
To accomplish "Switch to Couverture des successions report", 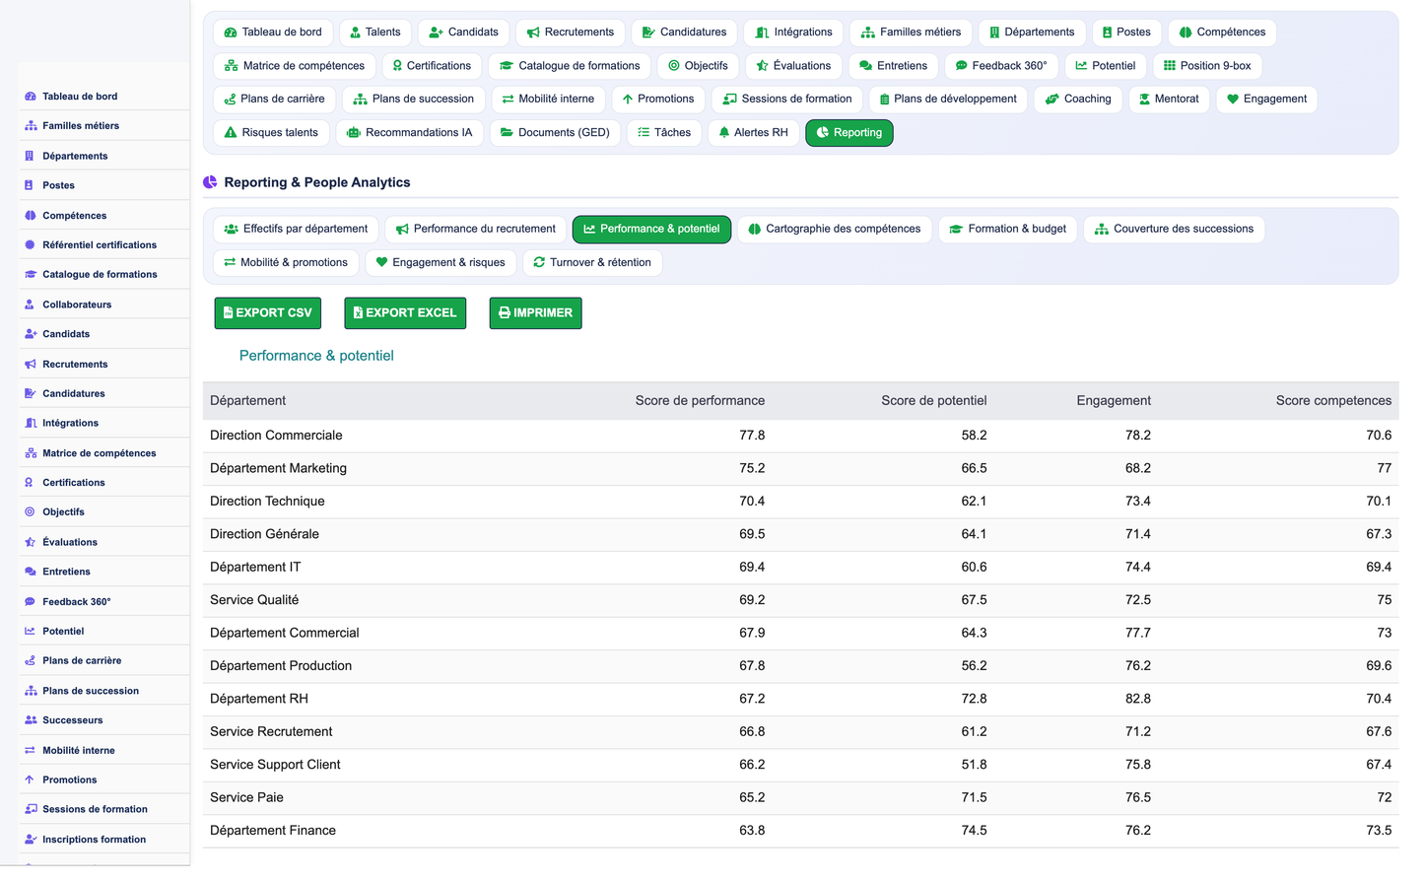I will pyautogui.click(x=1175, y=229).
